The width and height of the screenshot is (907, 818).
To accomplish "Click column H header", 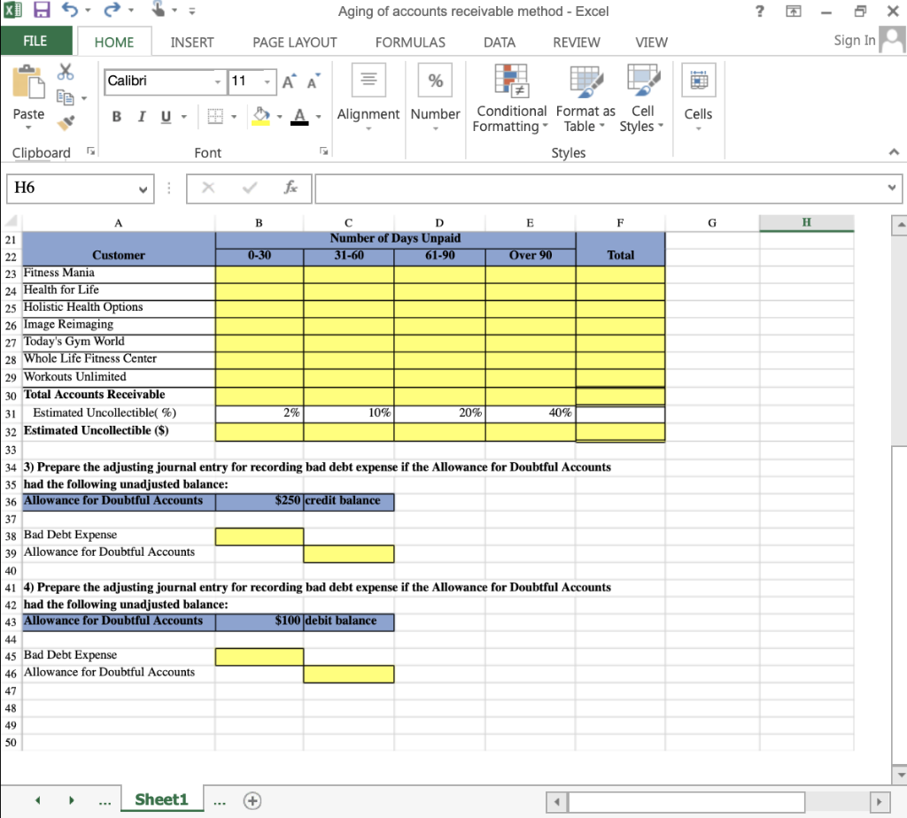I will tap(806, 222).
